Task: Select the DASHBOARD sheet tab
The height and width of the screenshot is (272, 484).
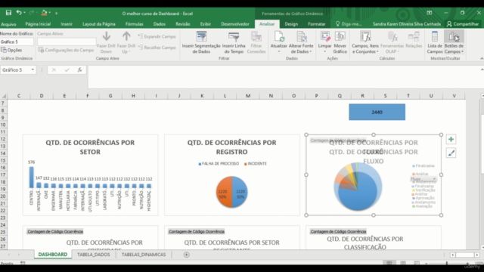Action: coord(53,255)
